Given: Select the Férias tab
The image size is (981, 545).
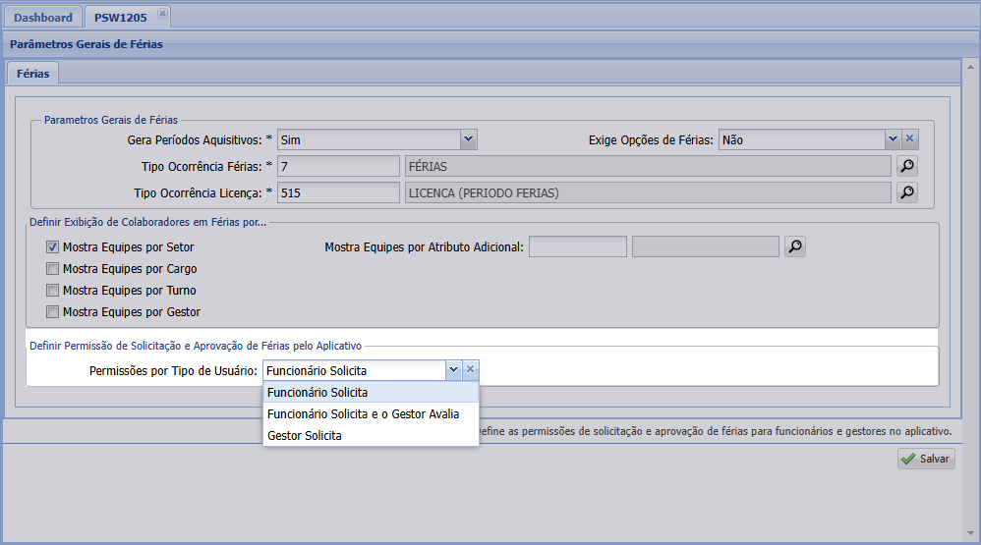Looking at the screenshot, I should [33, 74].
